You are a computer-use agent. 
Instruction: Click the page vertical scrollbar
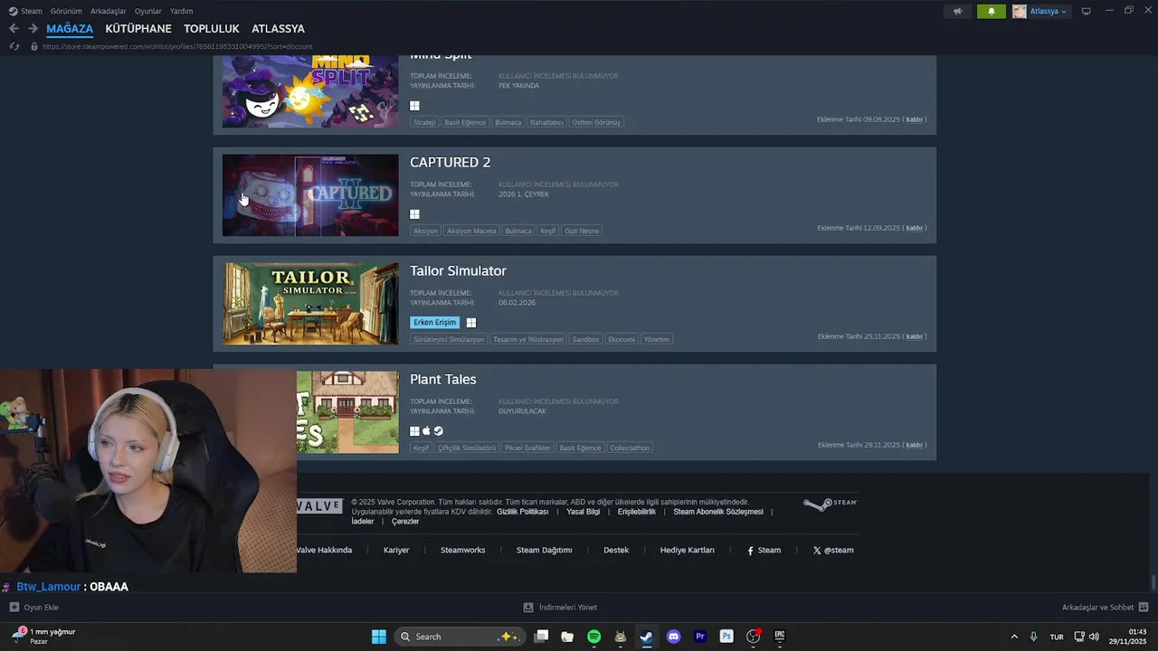point(1153,583)
